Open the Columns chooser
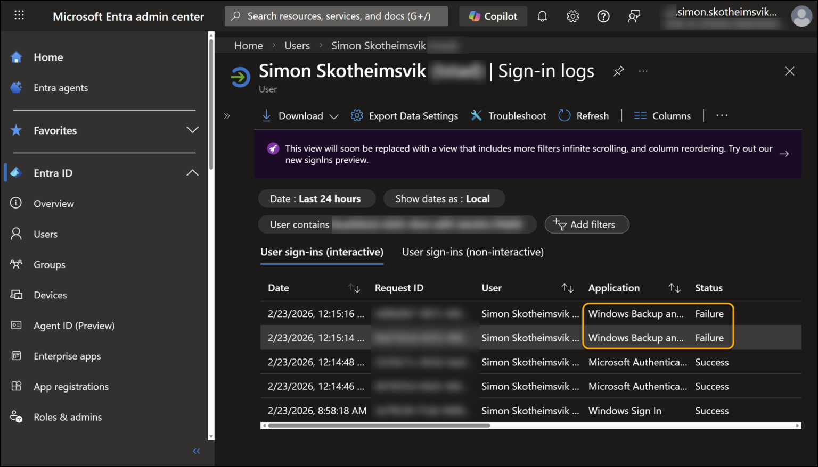818x467 pixels. [x=662, y=116]
